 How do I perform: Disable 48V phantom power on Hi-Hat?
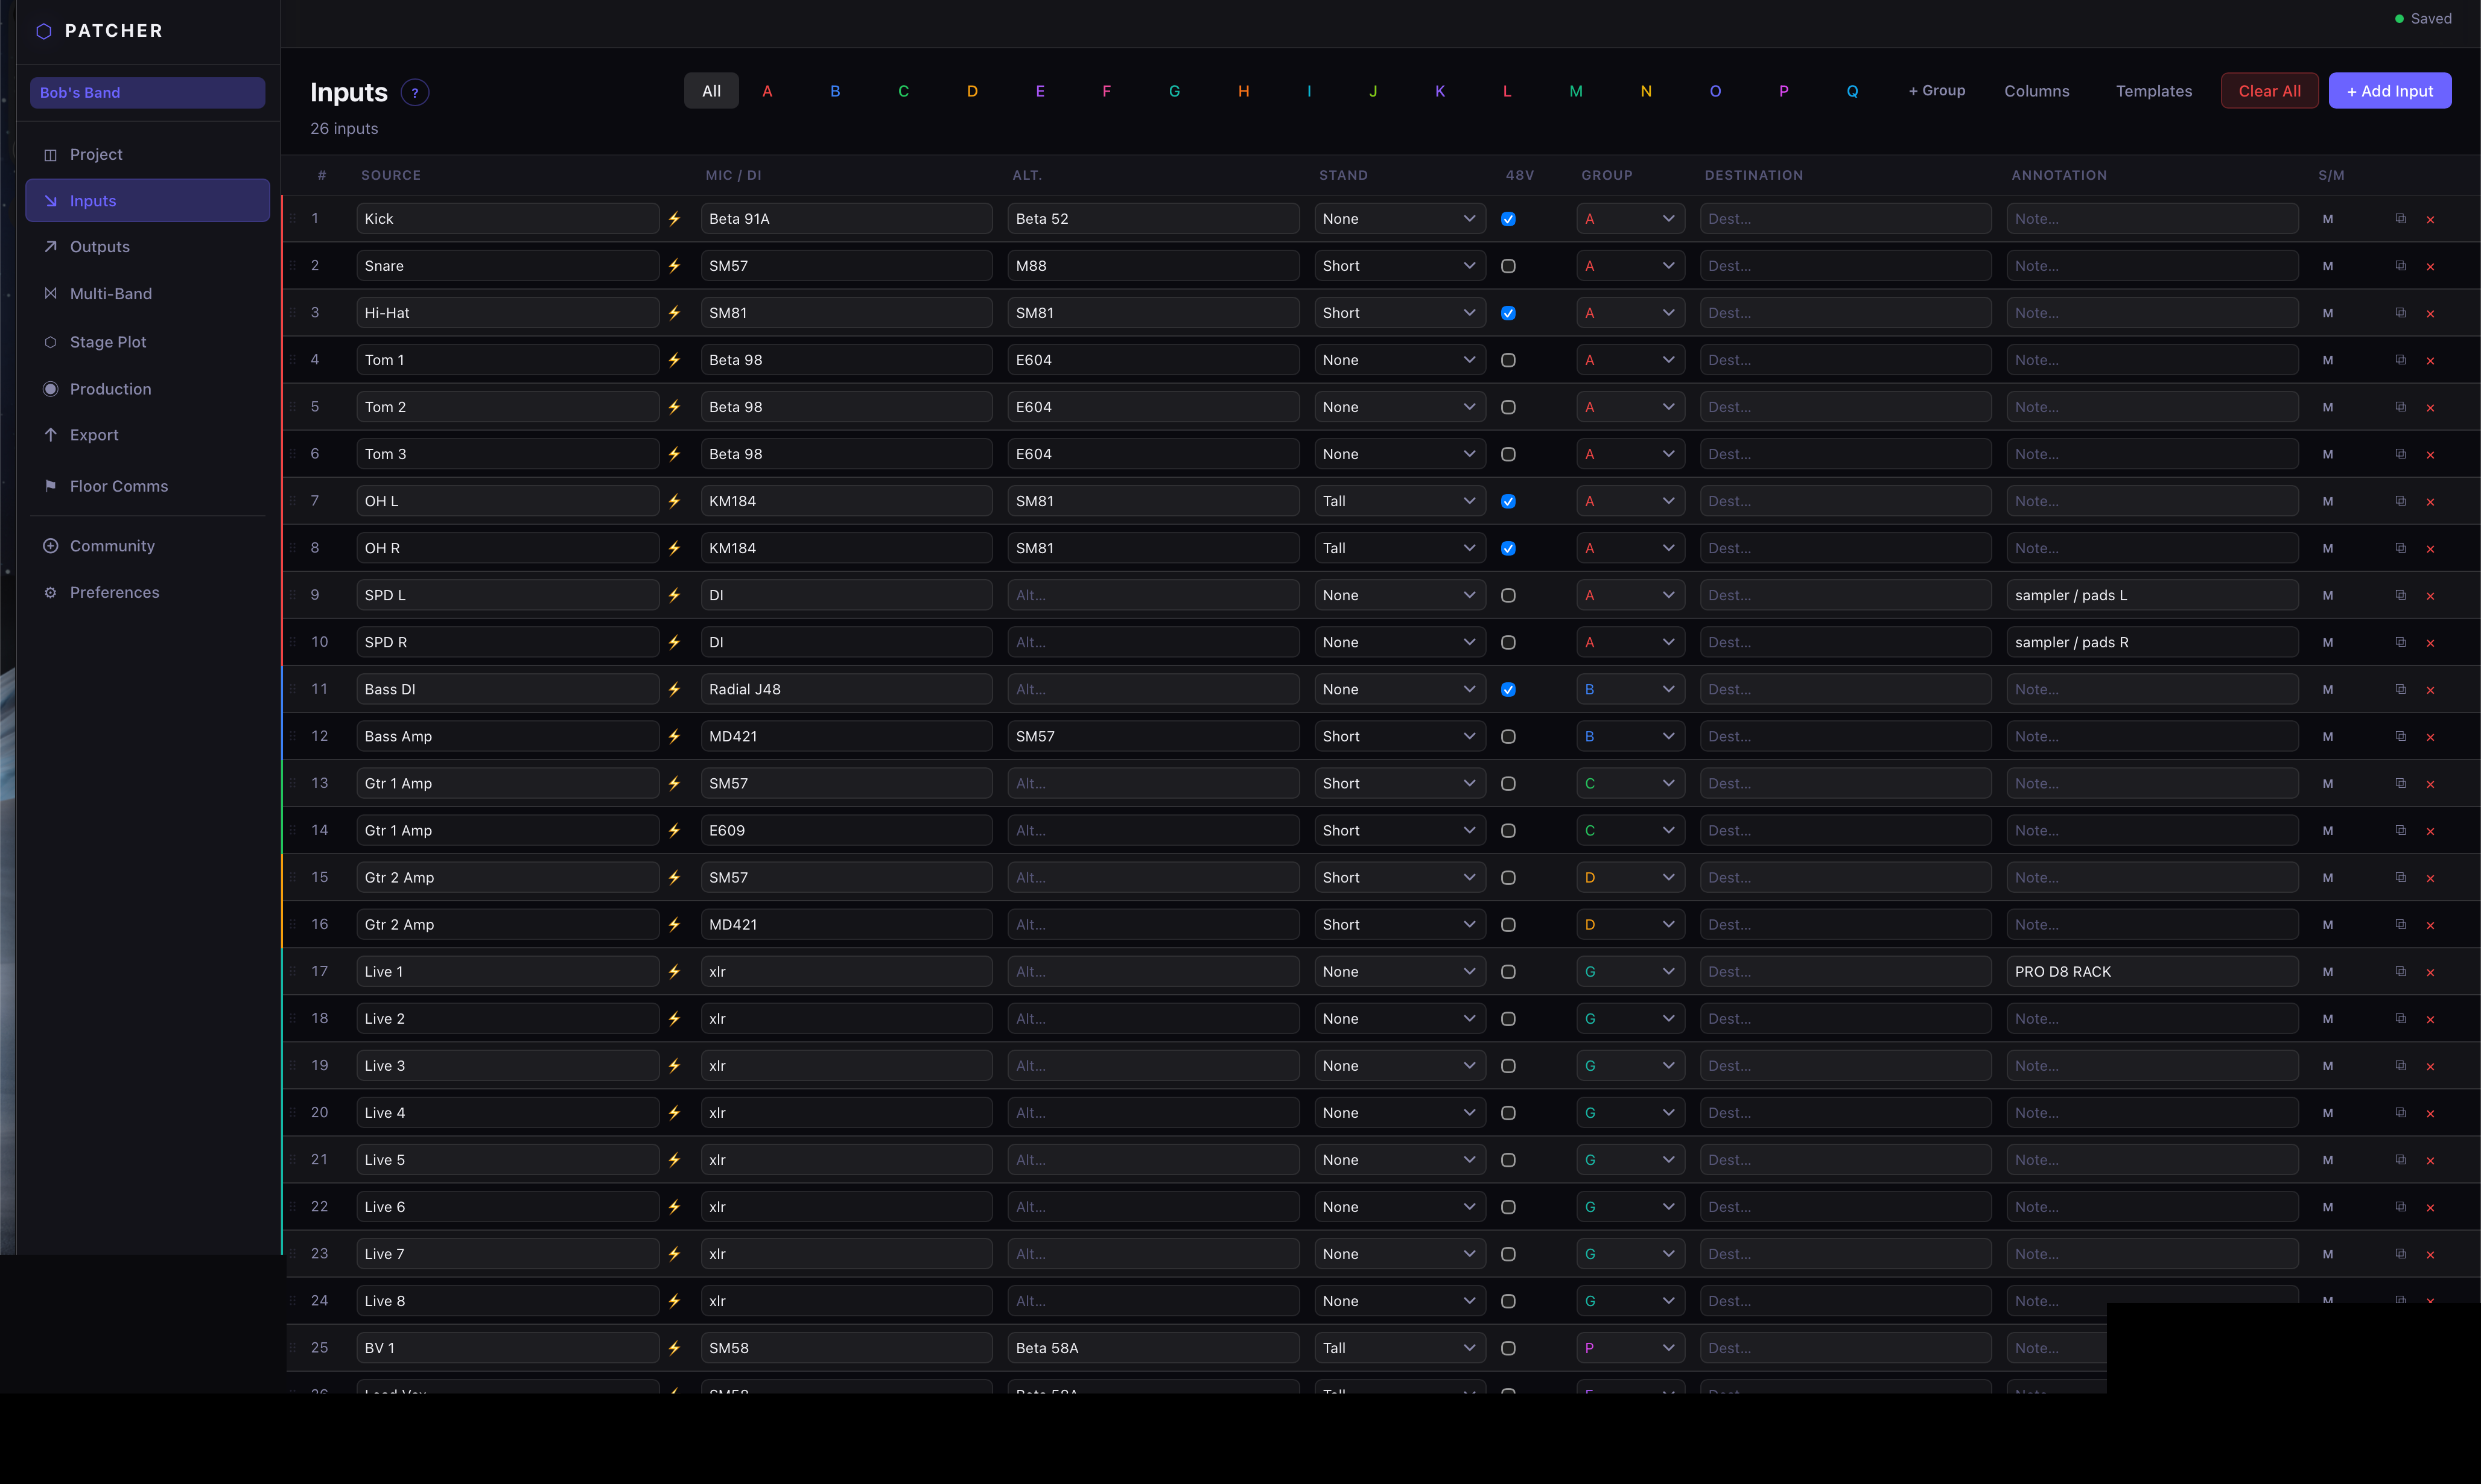tap(1508, 313)
